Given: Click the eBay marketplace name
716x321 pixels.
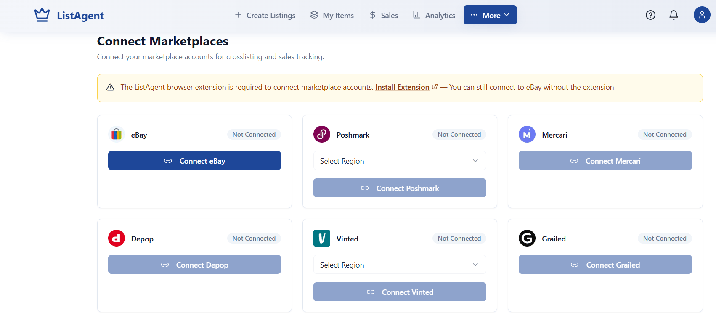Looking at the screenshot, I should (x=139, y=135).
